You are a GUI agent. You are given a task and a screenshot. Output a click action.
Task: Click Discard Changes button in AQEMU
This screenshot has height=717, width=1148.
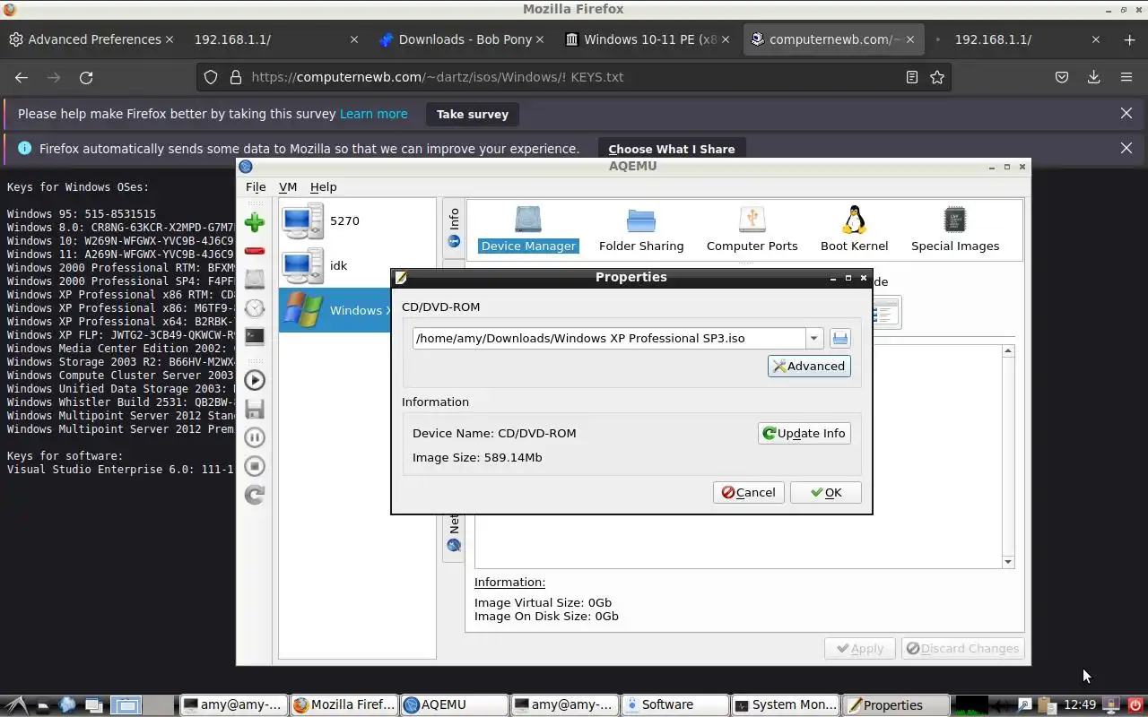962,648
